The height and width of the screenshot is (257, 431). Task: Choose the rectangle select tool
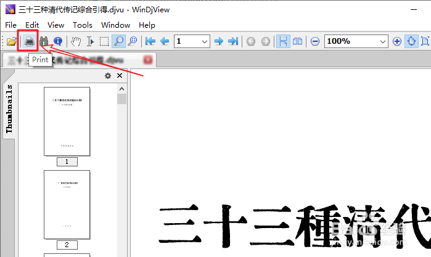[x=104, y=41]
